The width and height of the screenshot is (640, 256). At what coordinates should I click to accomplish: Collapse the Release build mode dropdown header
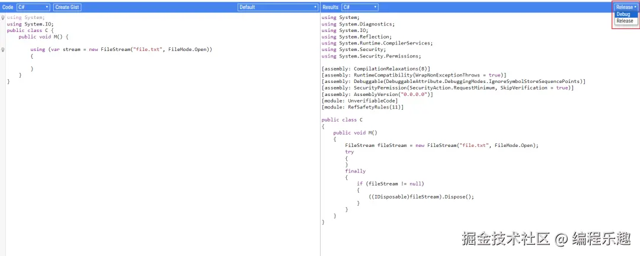[626, 7]
